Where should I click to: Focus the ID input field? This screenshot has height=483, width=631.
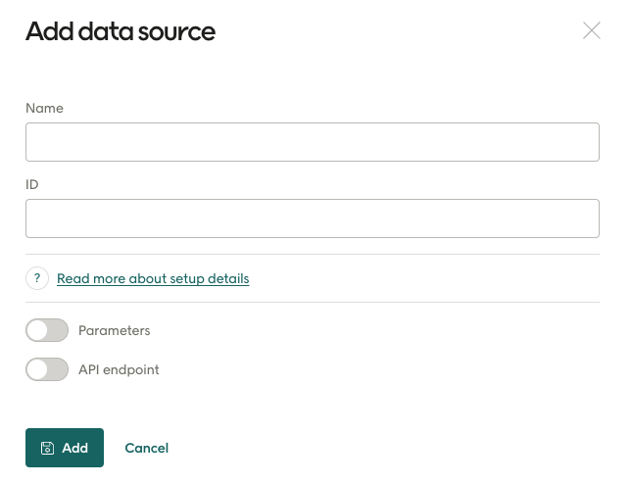pyautogui.click(x=312, y=218)
